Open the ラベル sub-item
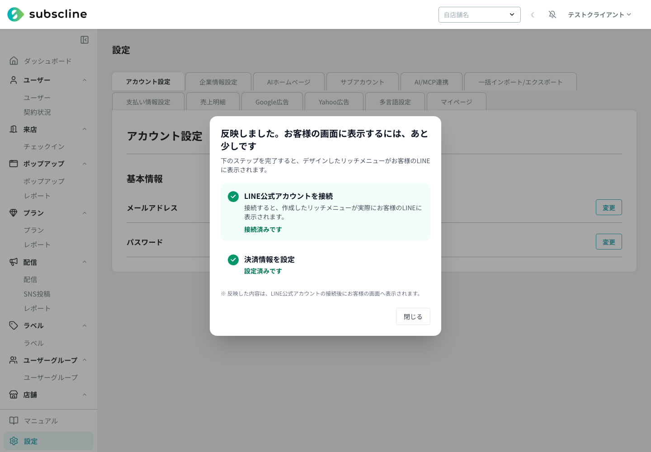 tap(34, 343)
